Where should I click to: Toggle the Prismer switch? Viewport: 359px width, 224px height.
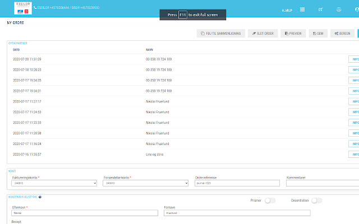pyautogui.click(x=270, y=200)
